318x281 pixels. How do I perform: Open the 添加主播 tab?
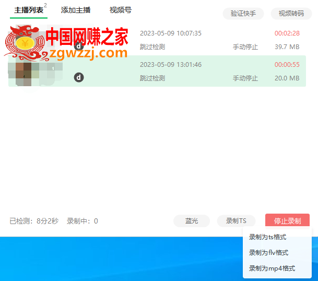[76, 10]
